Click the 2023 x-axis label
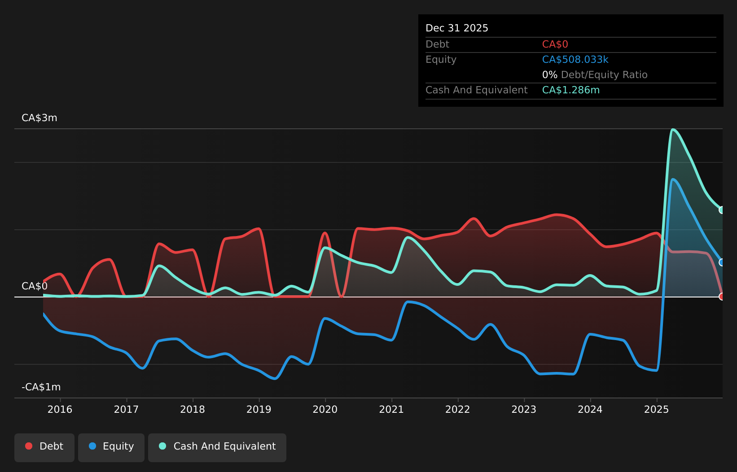The width and height of the screenshot is (737, 472). point(524,409)
